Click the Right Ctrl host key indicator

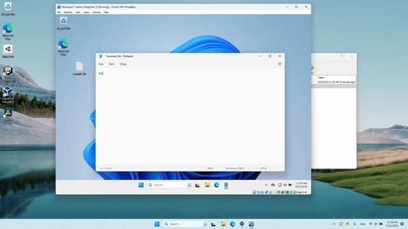302,192
